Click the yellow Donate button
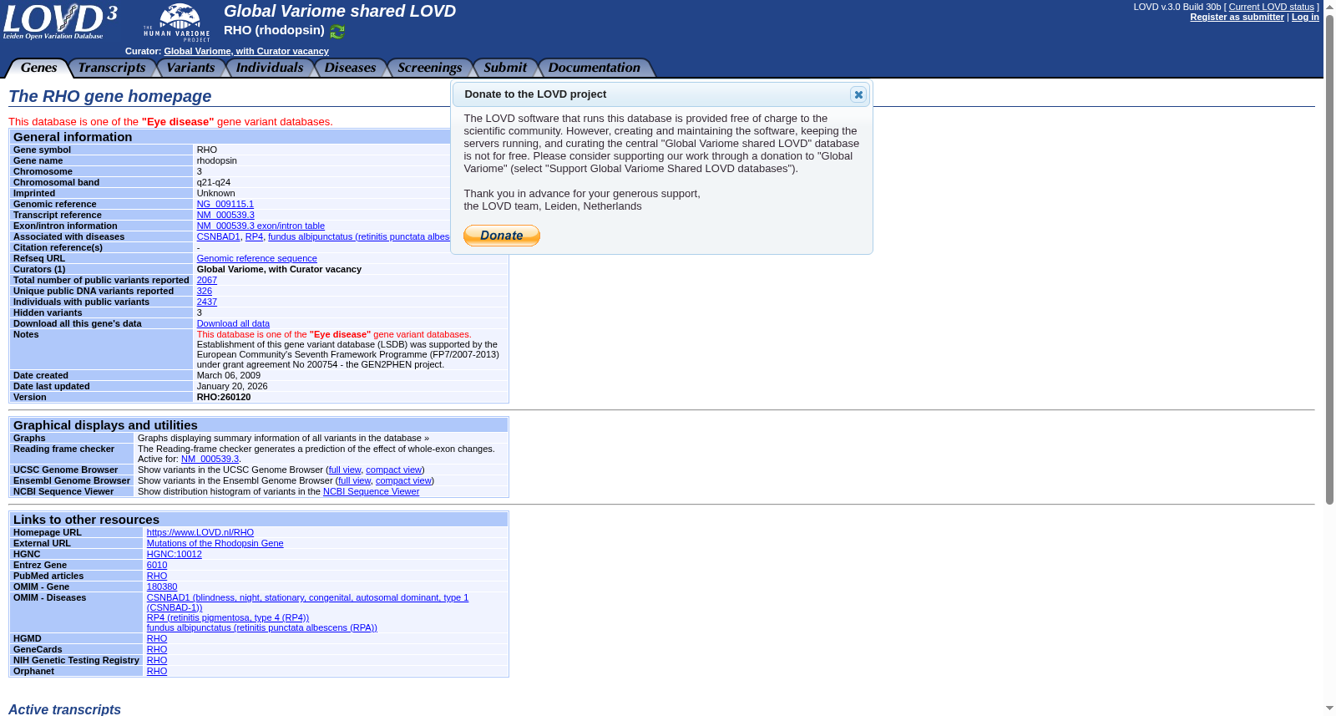Image resolution: width=1336 pixels, height=716 pixels. (x=502, y=236)
